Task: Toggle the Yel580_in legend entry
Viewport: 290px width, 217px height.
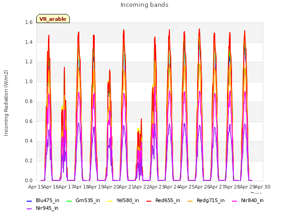Action: point(123,201)
